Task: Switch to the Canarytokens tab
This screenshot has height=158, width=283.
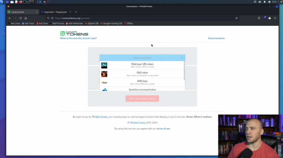Action: 23,12
